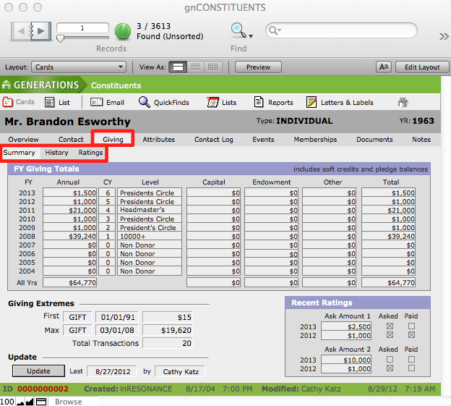The width and height of the screenshot is (451, 406).
Task: Open QuickFinds magnifier icon
Action: pyautogui.click(x=145, y=102)
